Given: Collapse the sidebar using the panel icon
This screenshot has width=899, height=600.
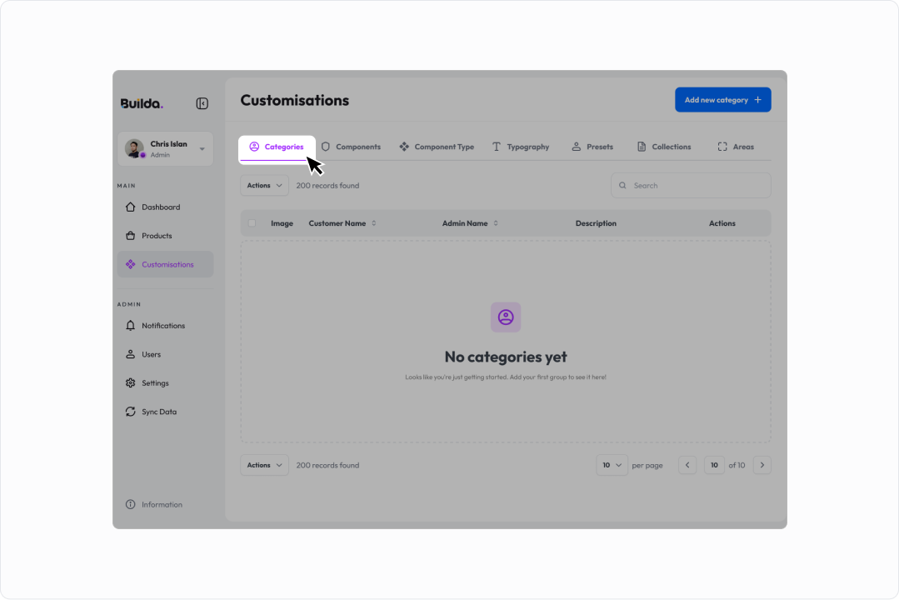Looking at the screenshot, I should coord(202,103).
